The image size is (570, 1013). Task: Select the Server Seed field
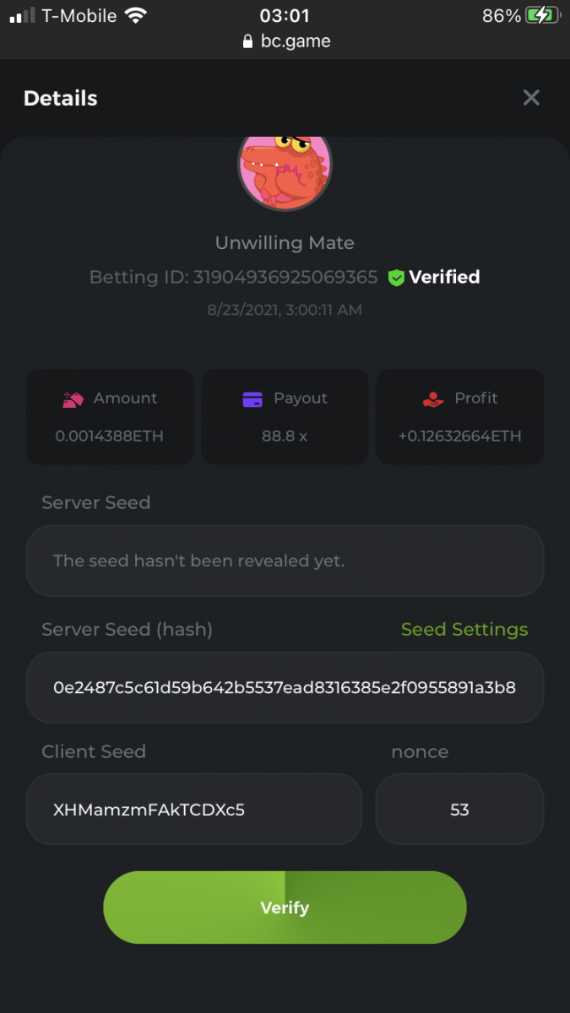pyautogui.click(x=285, y=561)
